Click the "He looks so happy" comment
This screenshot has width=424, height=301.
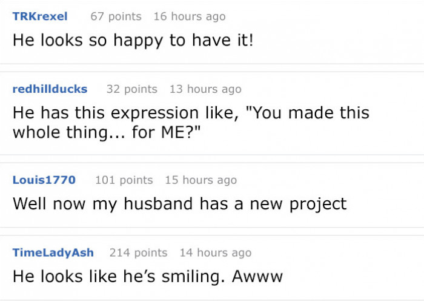[133, 40]
